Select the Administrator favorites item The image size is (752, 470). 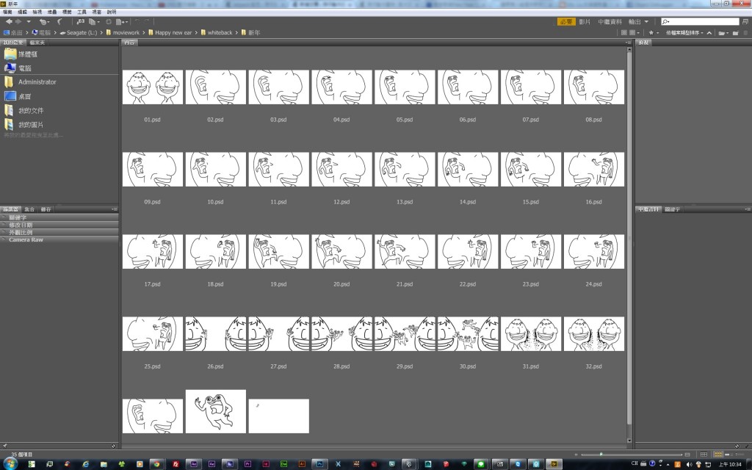point(37,82)
